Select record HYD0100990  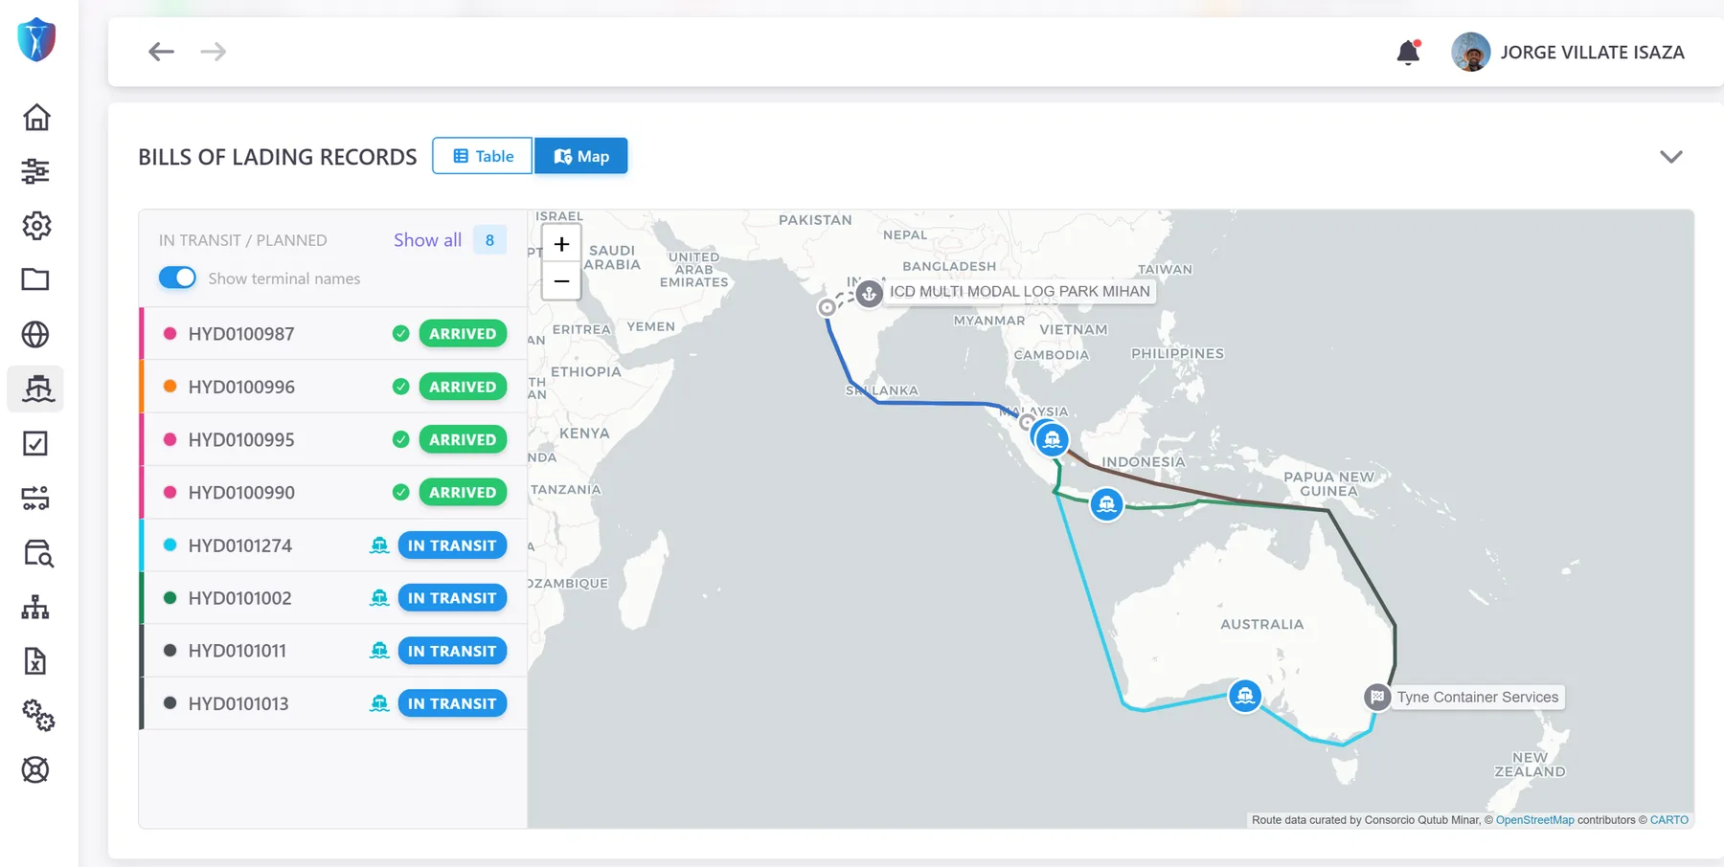333,492
